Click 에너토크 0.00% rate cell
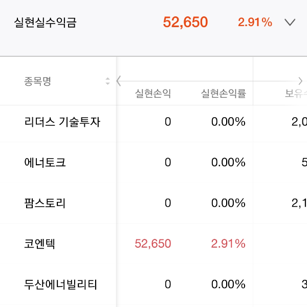The height and width of the screenshot is (307, 307). pyautogui.click(x=228, y=163)
